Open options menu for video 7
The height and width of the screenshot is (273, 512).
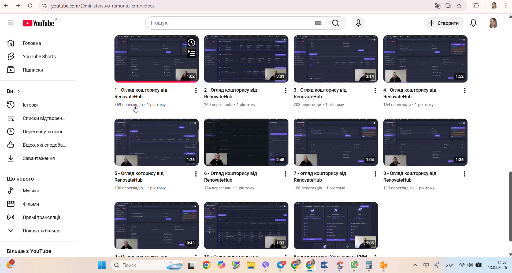click(x=375, y=174)
